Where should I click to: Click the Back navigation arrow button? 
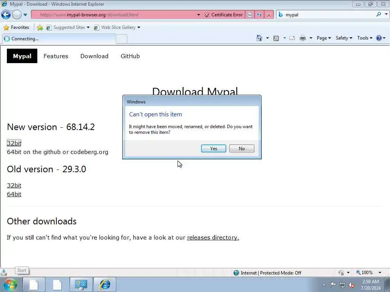(x=6, y=15)
